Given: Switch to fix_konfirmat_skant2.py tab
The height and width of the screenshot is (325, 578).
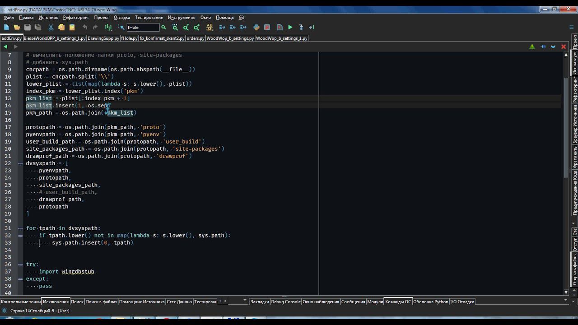Looking at the screenshot, I should 162,38.
